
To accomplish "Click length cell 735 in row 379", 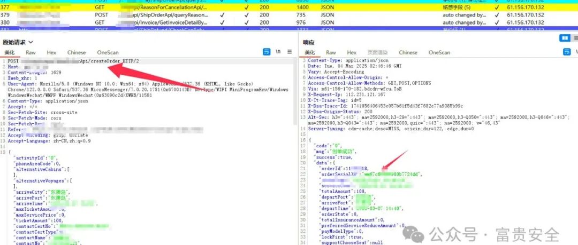I will click(301, 15).
